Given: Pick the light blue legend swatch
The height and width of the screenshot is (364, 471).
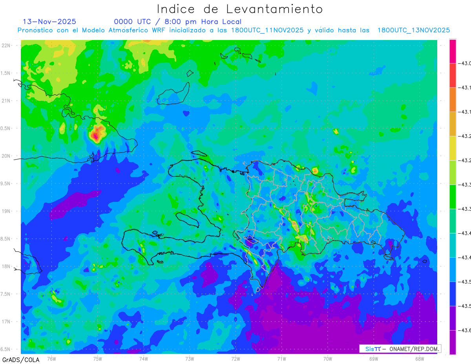Looking at the screenshot, I should click(453, 269).
